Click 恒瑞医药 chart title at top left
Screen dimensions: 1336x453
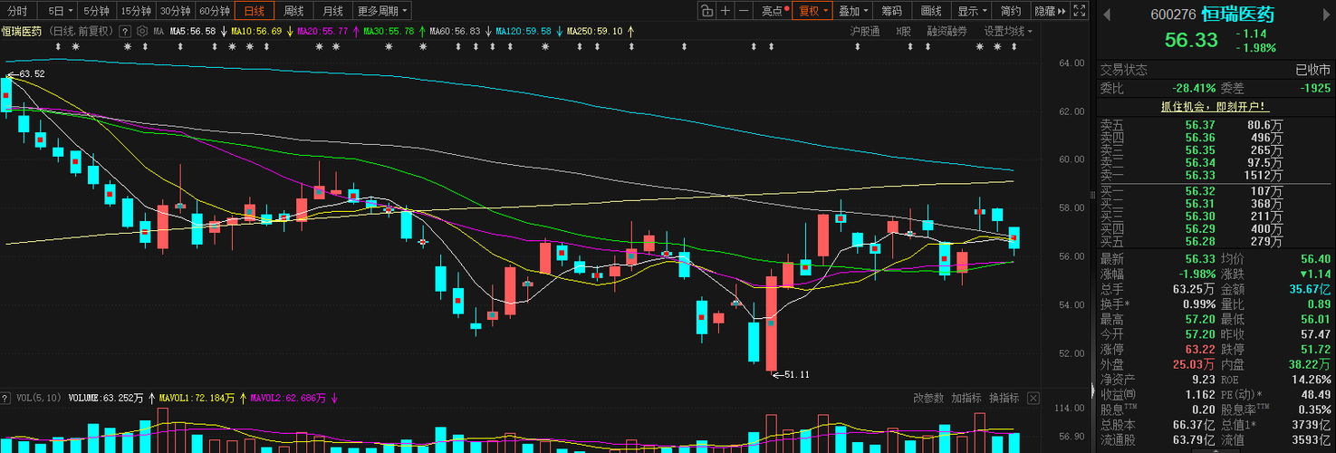click(21, 31)
